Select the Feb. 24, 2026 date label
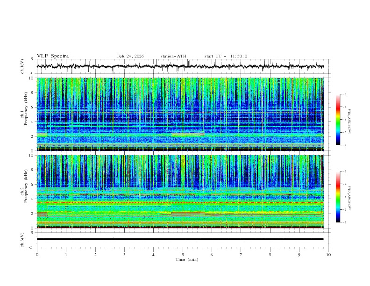 pyautogui.click(x=130, y=56)
